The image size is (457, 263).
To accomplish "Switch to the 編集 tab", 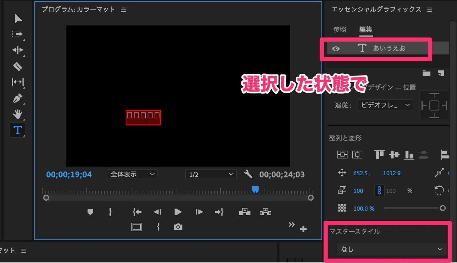I will pos(366,30).
